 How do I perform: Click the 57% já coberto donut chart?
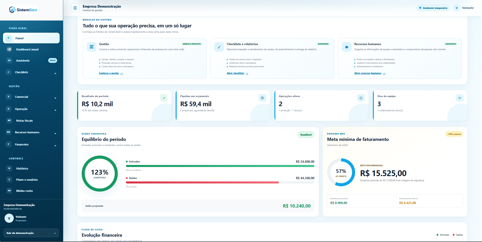click(341, 172)
